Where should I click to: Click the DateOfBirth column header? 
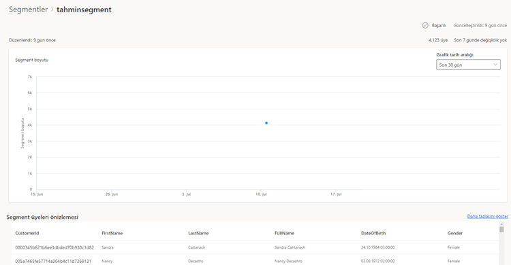click(373, 233)
